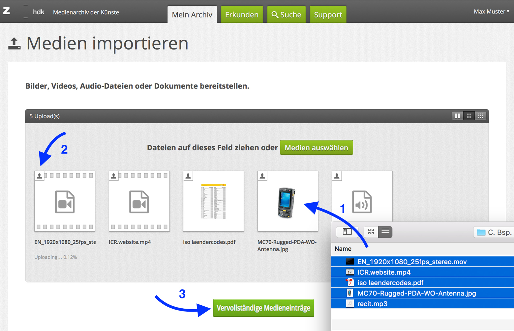
Task: Sort files by Name column header
Action: [x=343, y=249]
